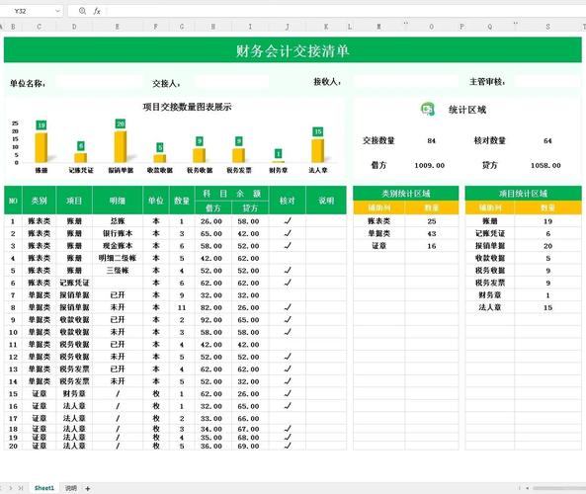Click the data label 6 above 记账凭证 bar
This screenshot has width=586, height=494.
click(x=81, y=146)
